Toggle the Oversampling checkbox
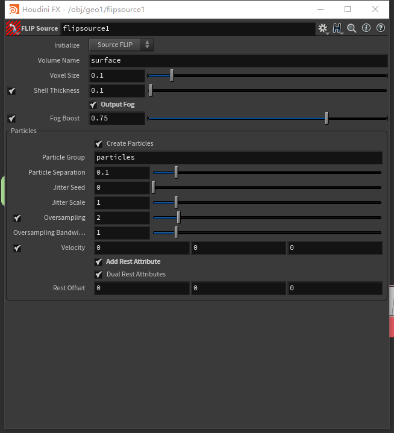 point(17,218)
